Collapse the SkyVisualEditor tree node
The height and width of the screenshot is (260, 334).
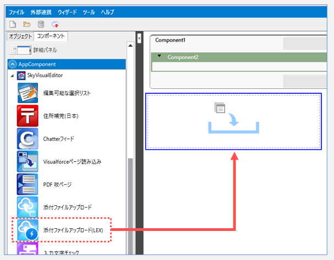12,76
